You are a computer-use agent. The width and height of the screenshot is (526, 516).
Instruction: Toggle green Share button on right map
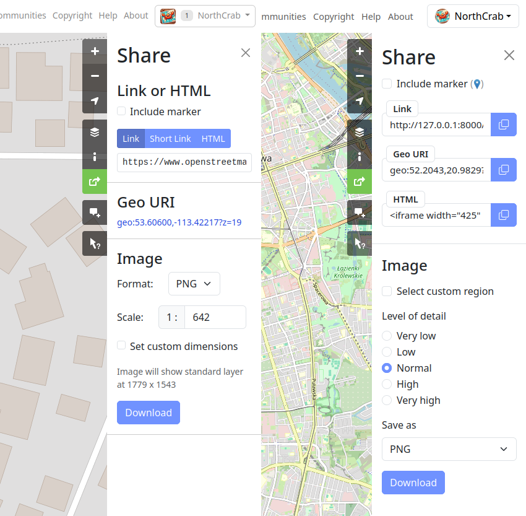pos(360,181)
